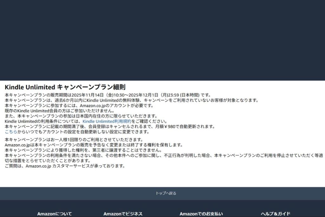Open the Kindle Unlimited利用規約 link

[107, 121]
